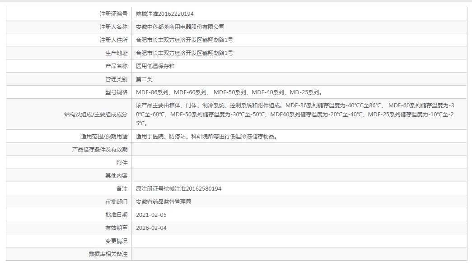
Task: Click the structure description paragraph starting 该产品主要由箱体
Action: coord(295,114)
